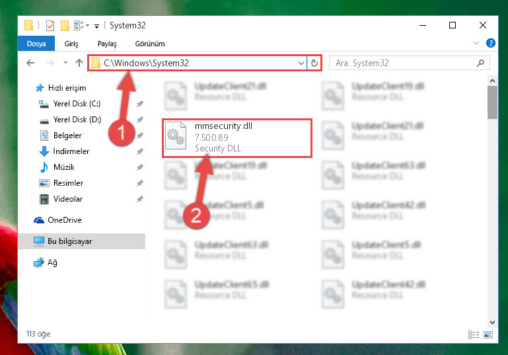508x355 pixels.
Task: Click the vertical scrollbar down arrow
Action: click(x=492, y=322)
